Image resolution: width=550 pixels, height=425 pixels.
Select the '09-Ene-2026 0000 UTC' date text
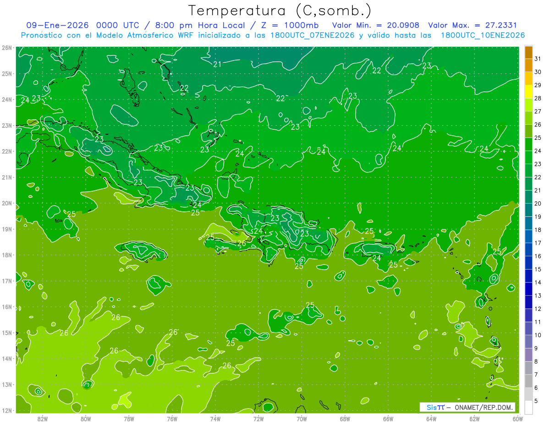(83, 25)
